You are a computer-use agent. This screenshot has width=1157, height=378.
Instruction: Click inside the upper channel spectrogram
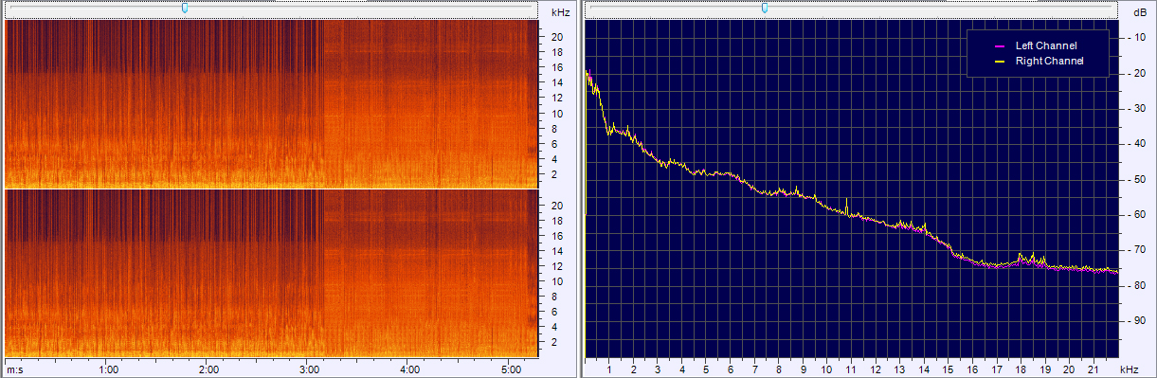(x=272, y=103)
